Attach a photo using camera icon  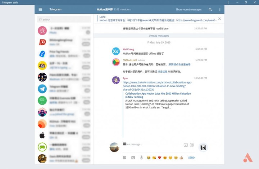[x=133, y=157]
